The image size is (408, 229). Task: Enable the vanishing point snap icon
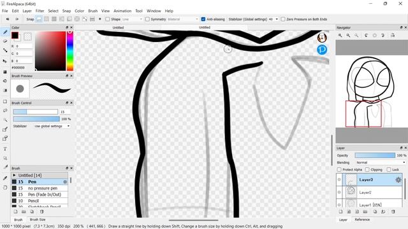(x=62, y=19)
